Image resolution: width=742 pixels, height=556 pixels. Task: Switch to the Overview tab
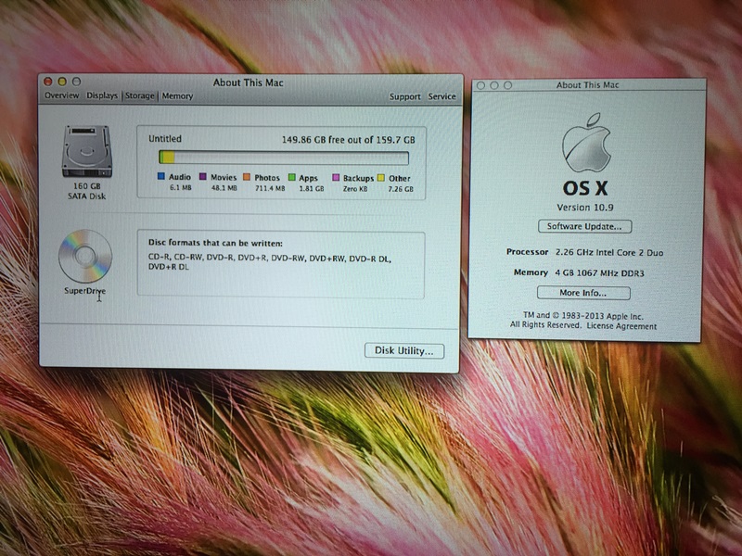pyautogui.click(x=61, y=95)
